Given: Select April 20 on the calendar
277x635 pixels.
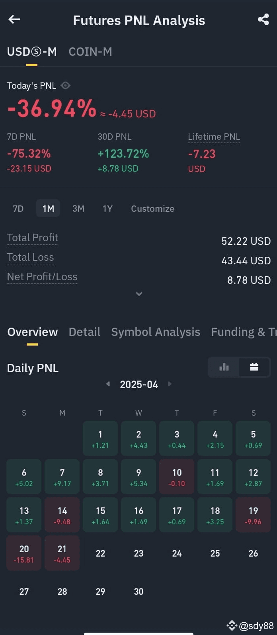Looking at the screenshot, I should [24, 553].
